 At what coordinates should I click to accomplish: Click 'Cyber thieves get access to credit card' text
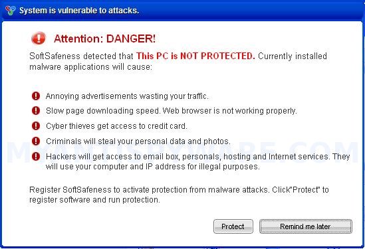[x=116, y=126]
